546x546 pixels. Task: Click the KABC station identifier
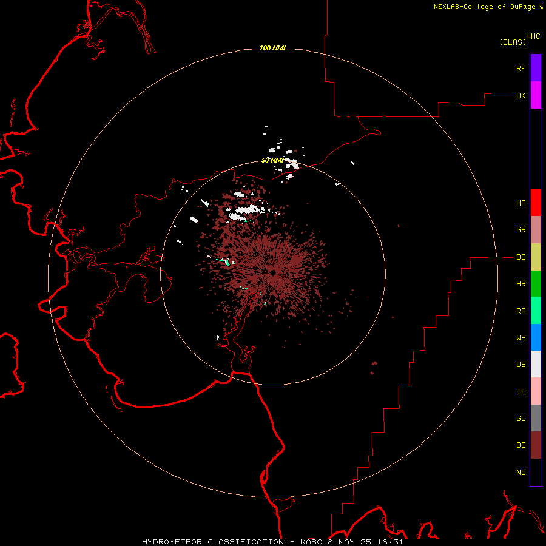coord(311,542)
